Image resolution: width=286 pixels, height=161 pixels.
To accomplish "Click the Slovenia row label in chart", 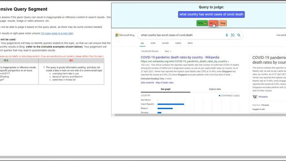I will (x=144, y=113).
